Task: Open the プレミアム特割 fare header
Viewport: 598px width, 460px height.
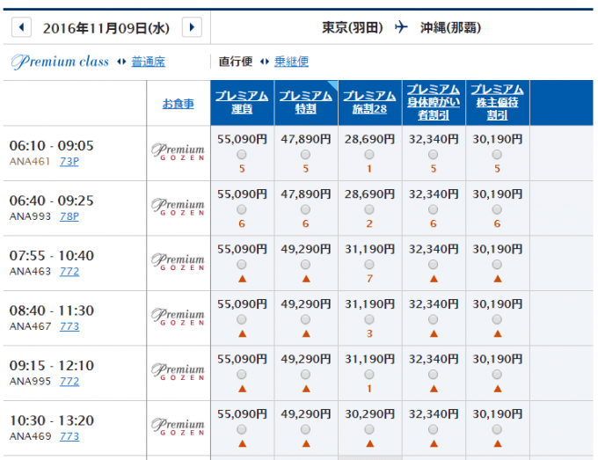Action: 305,102
